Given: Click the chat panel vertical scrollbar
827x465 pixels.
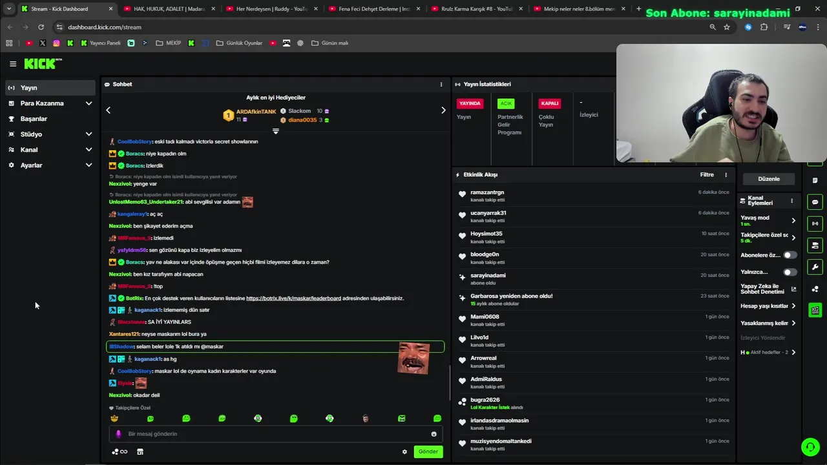Looking at the screenshot, I should click(x=450, y=383).
